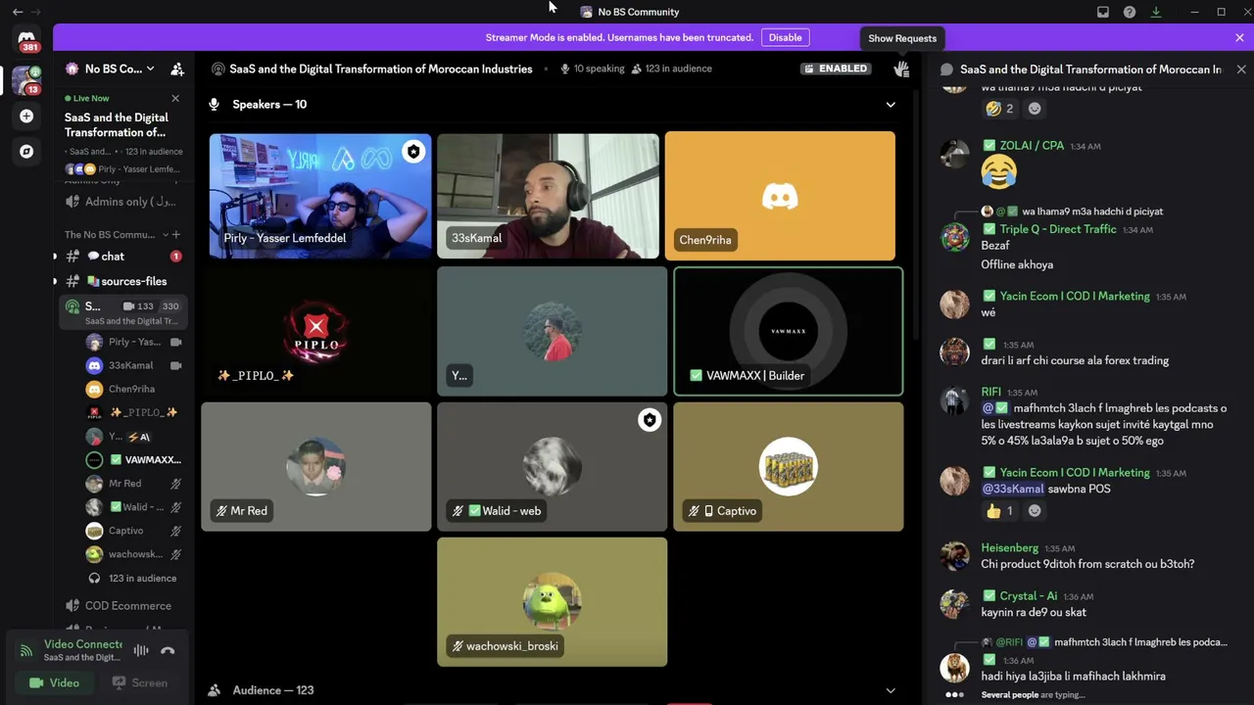Screen dimensions: 1254x705
Task: Open the chat text channel
Action: (122, 257)
